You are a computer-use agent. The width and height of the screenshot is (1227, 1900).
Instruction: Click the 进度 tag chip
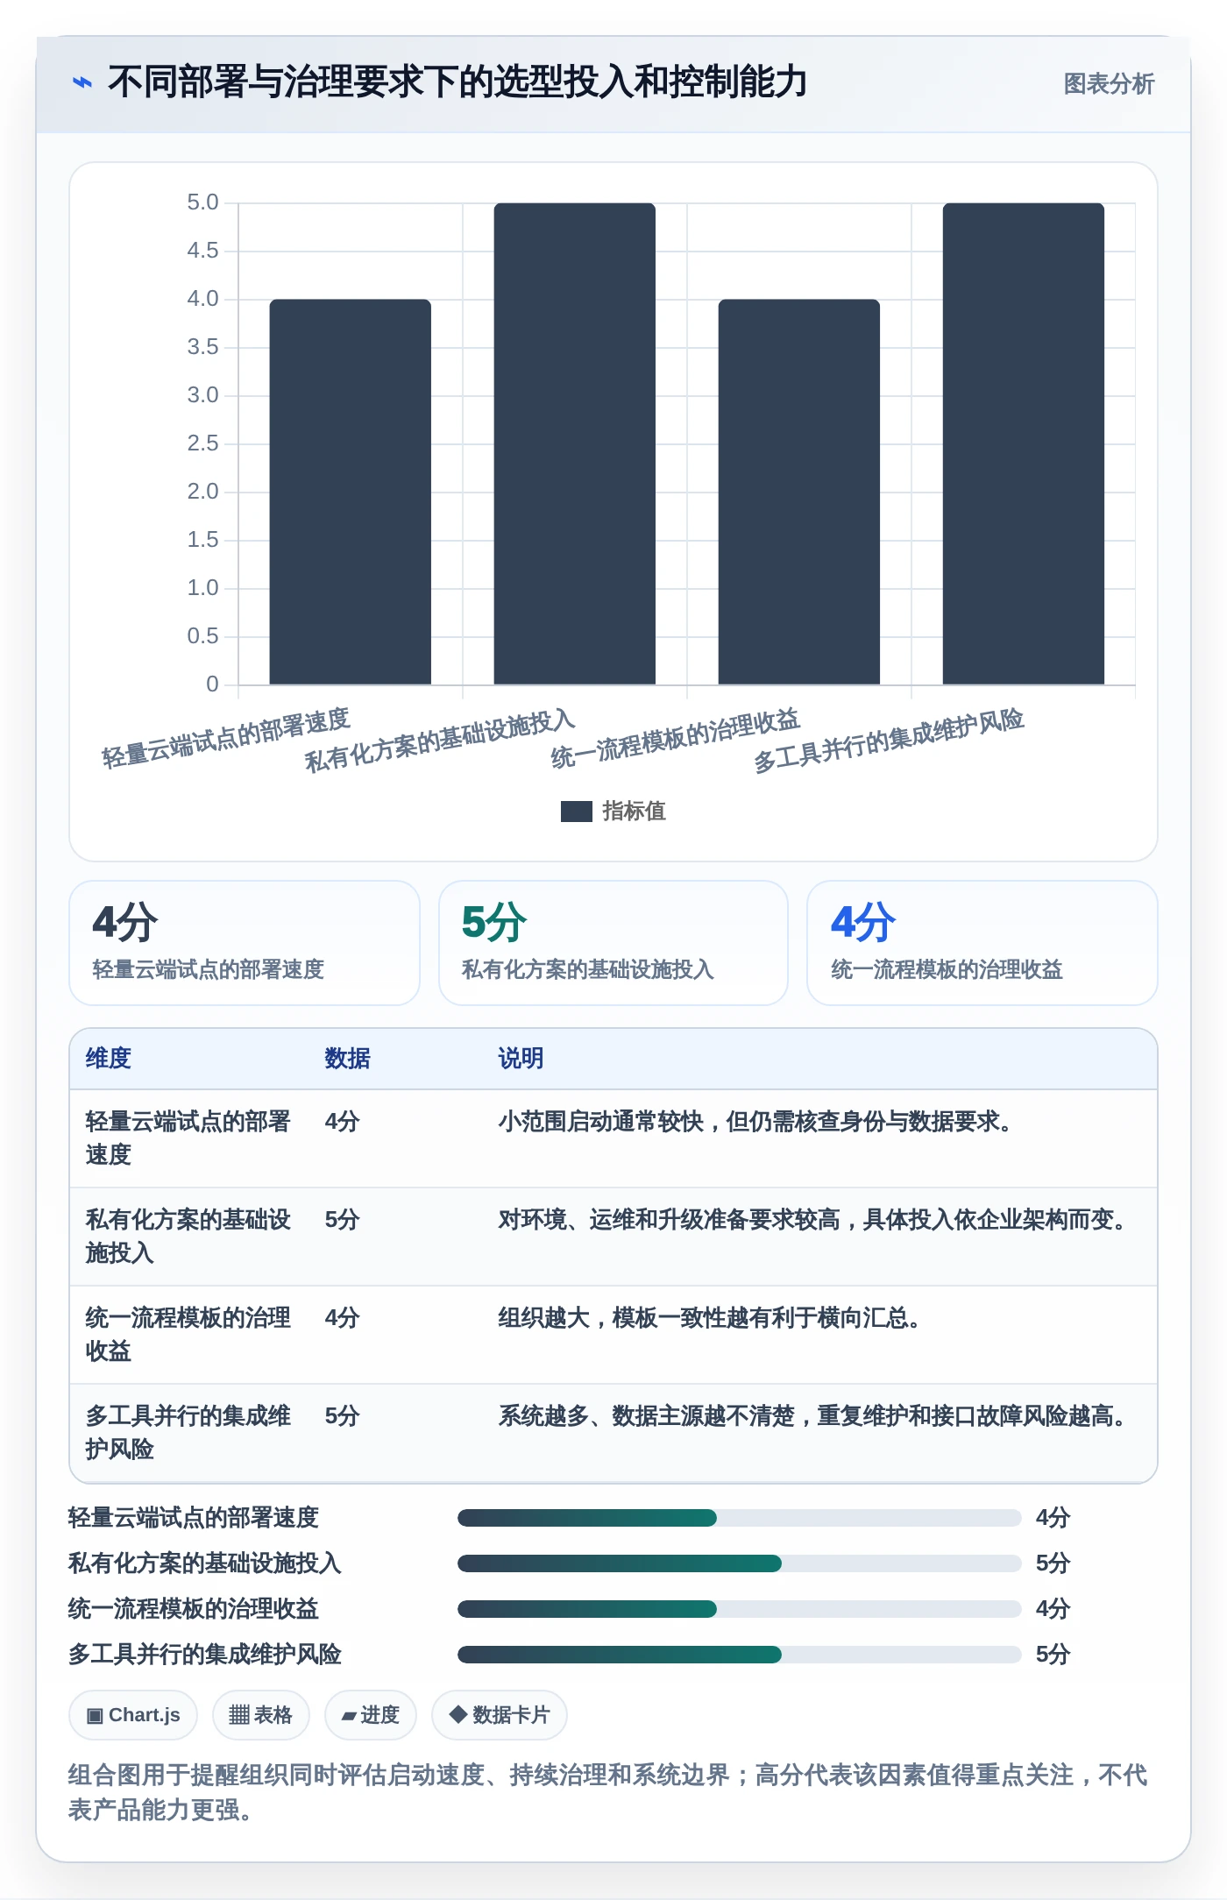click(x=371, y=1715)
